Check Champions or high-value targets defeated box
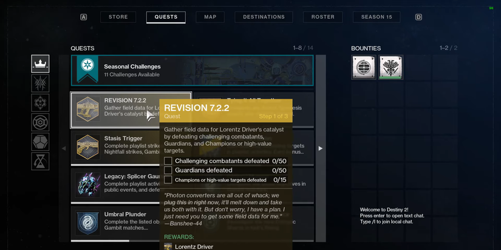 [x=168, y=180]
